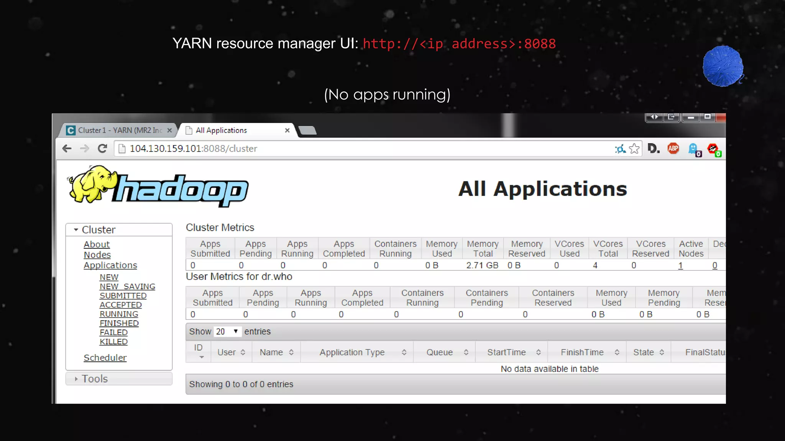Sort the table by User column
Viewport: 785px width, 441px height.
coord(231,352)
